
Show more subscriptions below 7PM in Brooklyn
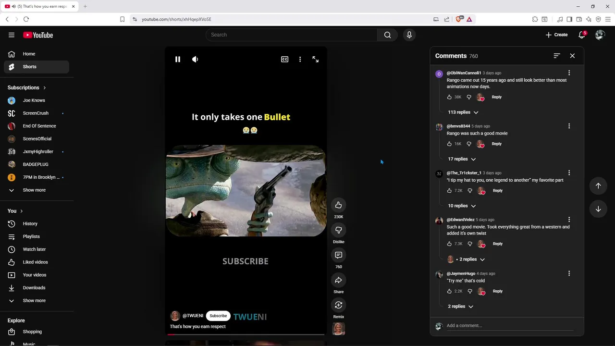coord(37,190)
